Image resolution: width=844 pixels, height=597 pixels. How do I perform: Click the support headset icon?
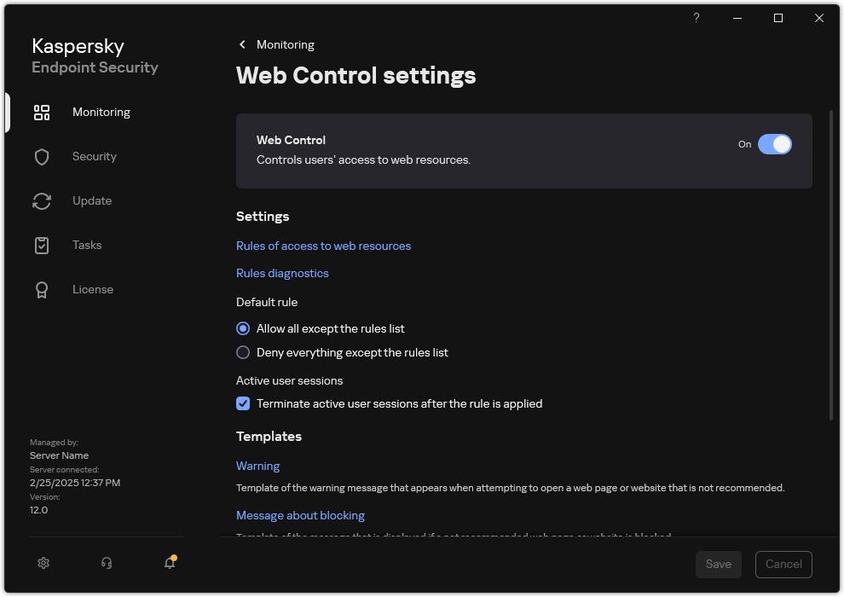[x=106, y=563]
